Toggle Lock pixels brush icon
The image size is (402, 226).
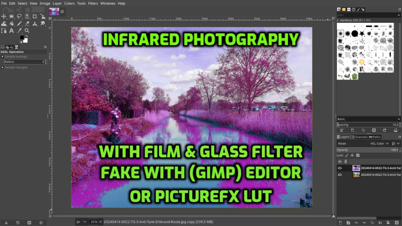(x=347, y=155)
